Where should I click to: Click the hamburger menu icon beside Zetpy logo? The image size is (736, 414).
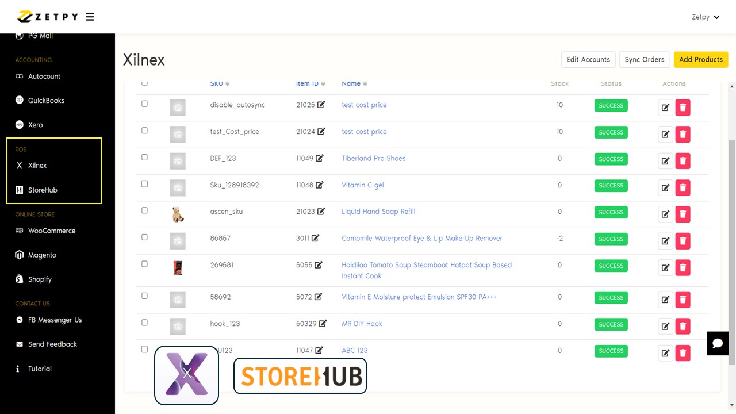[x=90, y=17]
